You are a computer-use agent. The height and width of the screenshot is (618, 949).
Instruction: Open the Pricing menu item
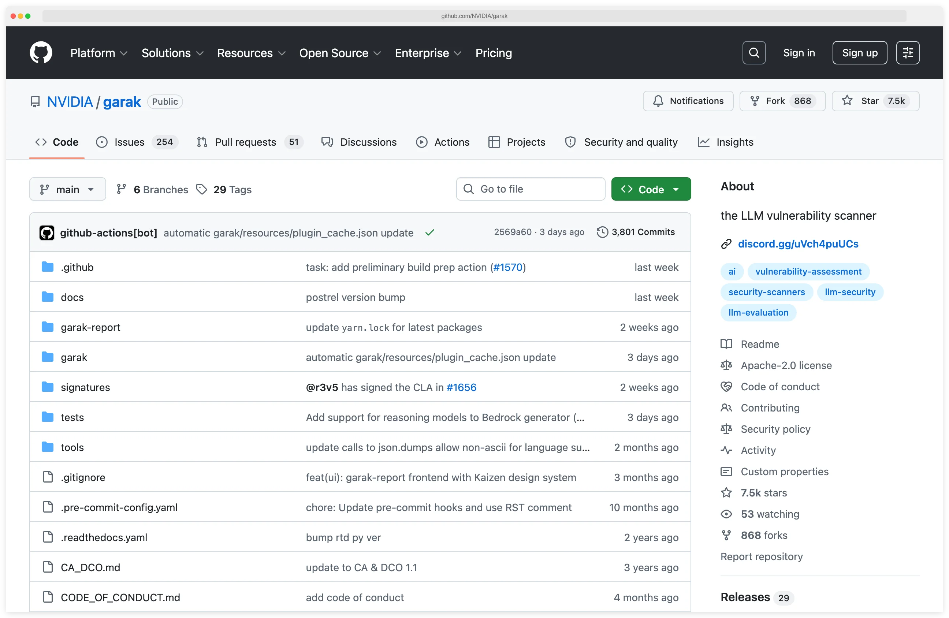(493, 53)
